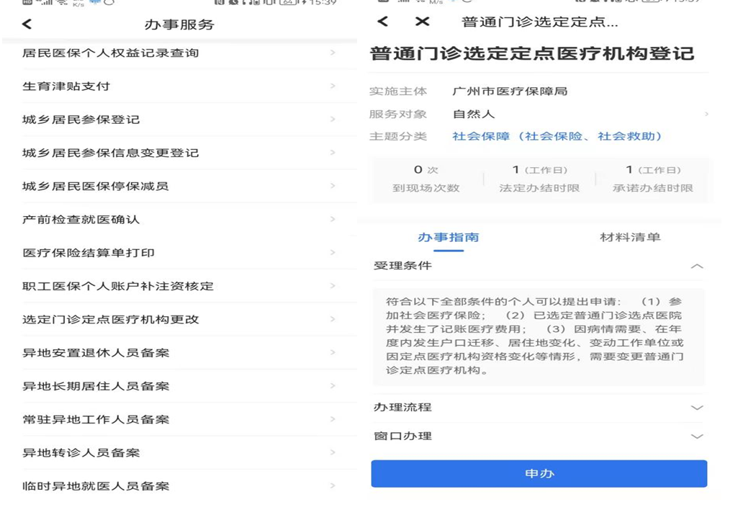756x520 pixels.
Task: Open 异地转诊人员备案 item
Action: tap(81, 453)
